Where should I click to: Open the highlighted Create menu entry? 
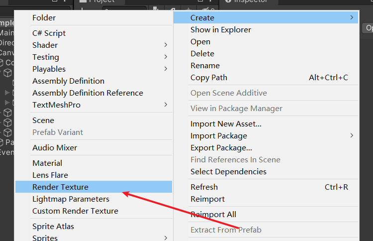tap(266, 17)
